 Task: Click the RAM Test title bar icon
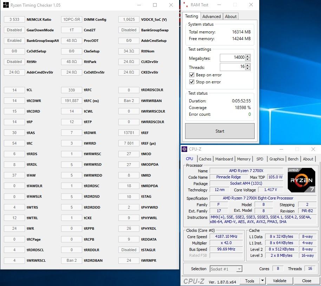(x=185, y=5)
